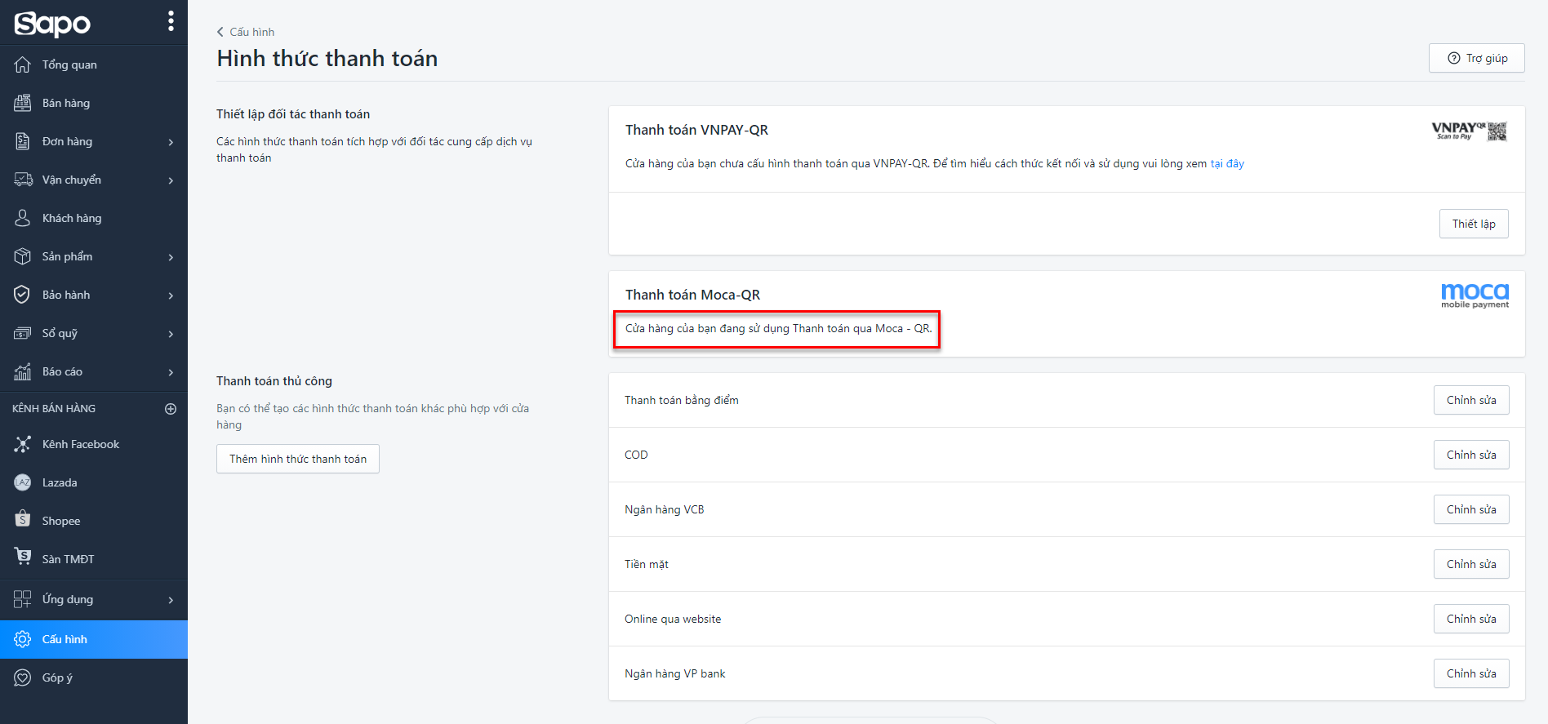Open the Shopee channel icon
The image size is (1548, 724).
23,521
